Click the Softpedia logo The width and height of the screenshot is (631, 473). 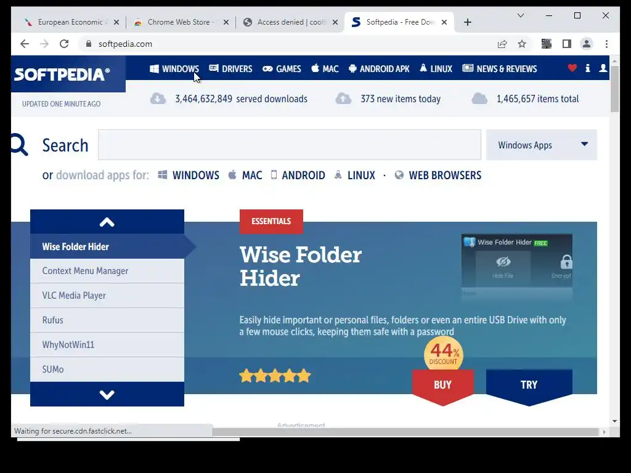pos(62,75)
